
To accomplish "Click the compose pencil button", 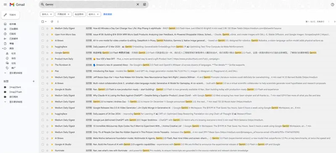I will pyautogui.click(x=10, y=15).
